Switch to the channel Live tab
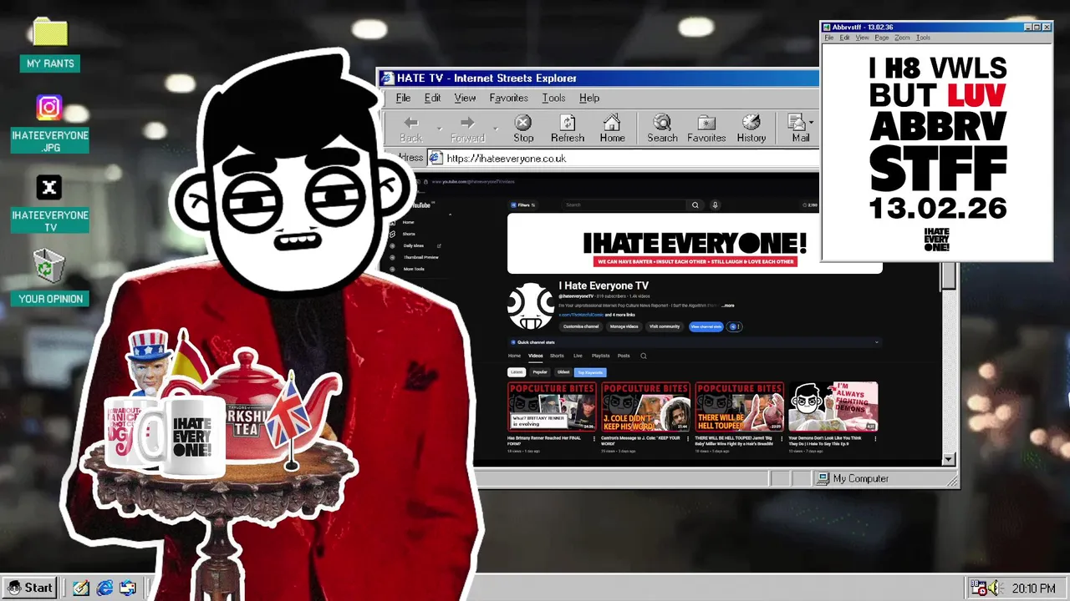Image resolution: width=1070 pixels, height=601 pixels. tap(578, 356)
